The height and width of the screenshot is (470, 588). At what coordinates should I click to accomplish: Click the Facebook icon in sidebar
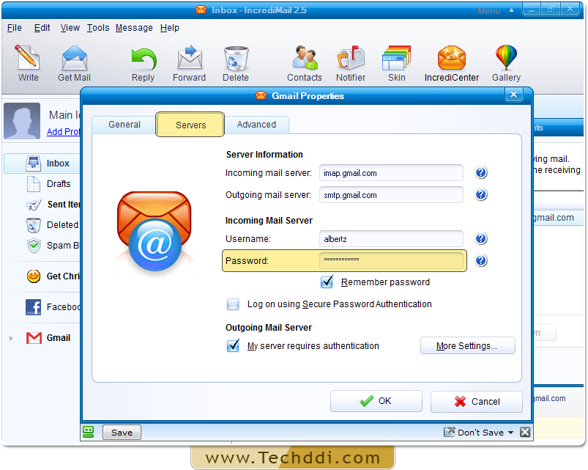coord(34,307)
